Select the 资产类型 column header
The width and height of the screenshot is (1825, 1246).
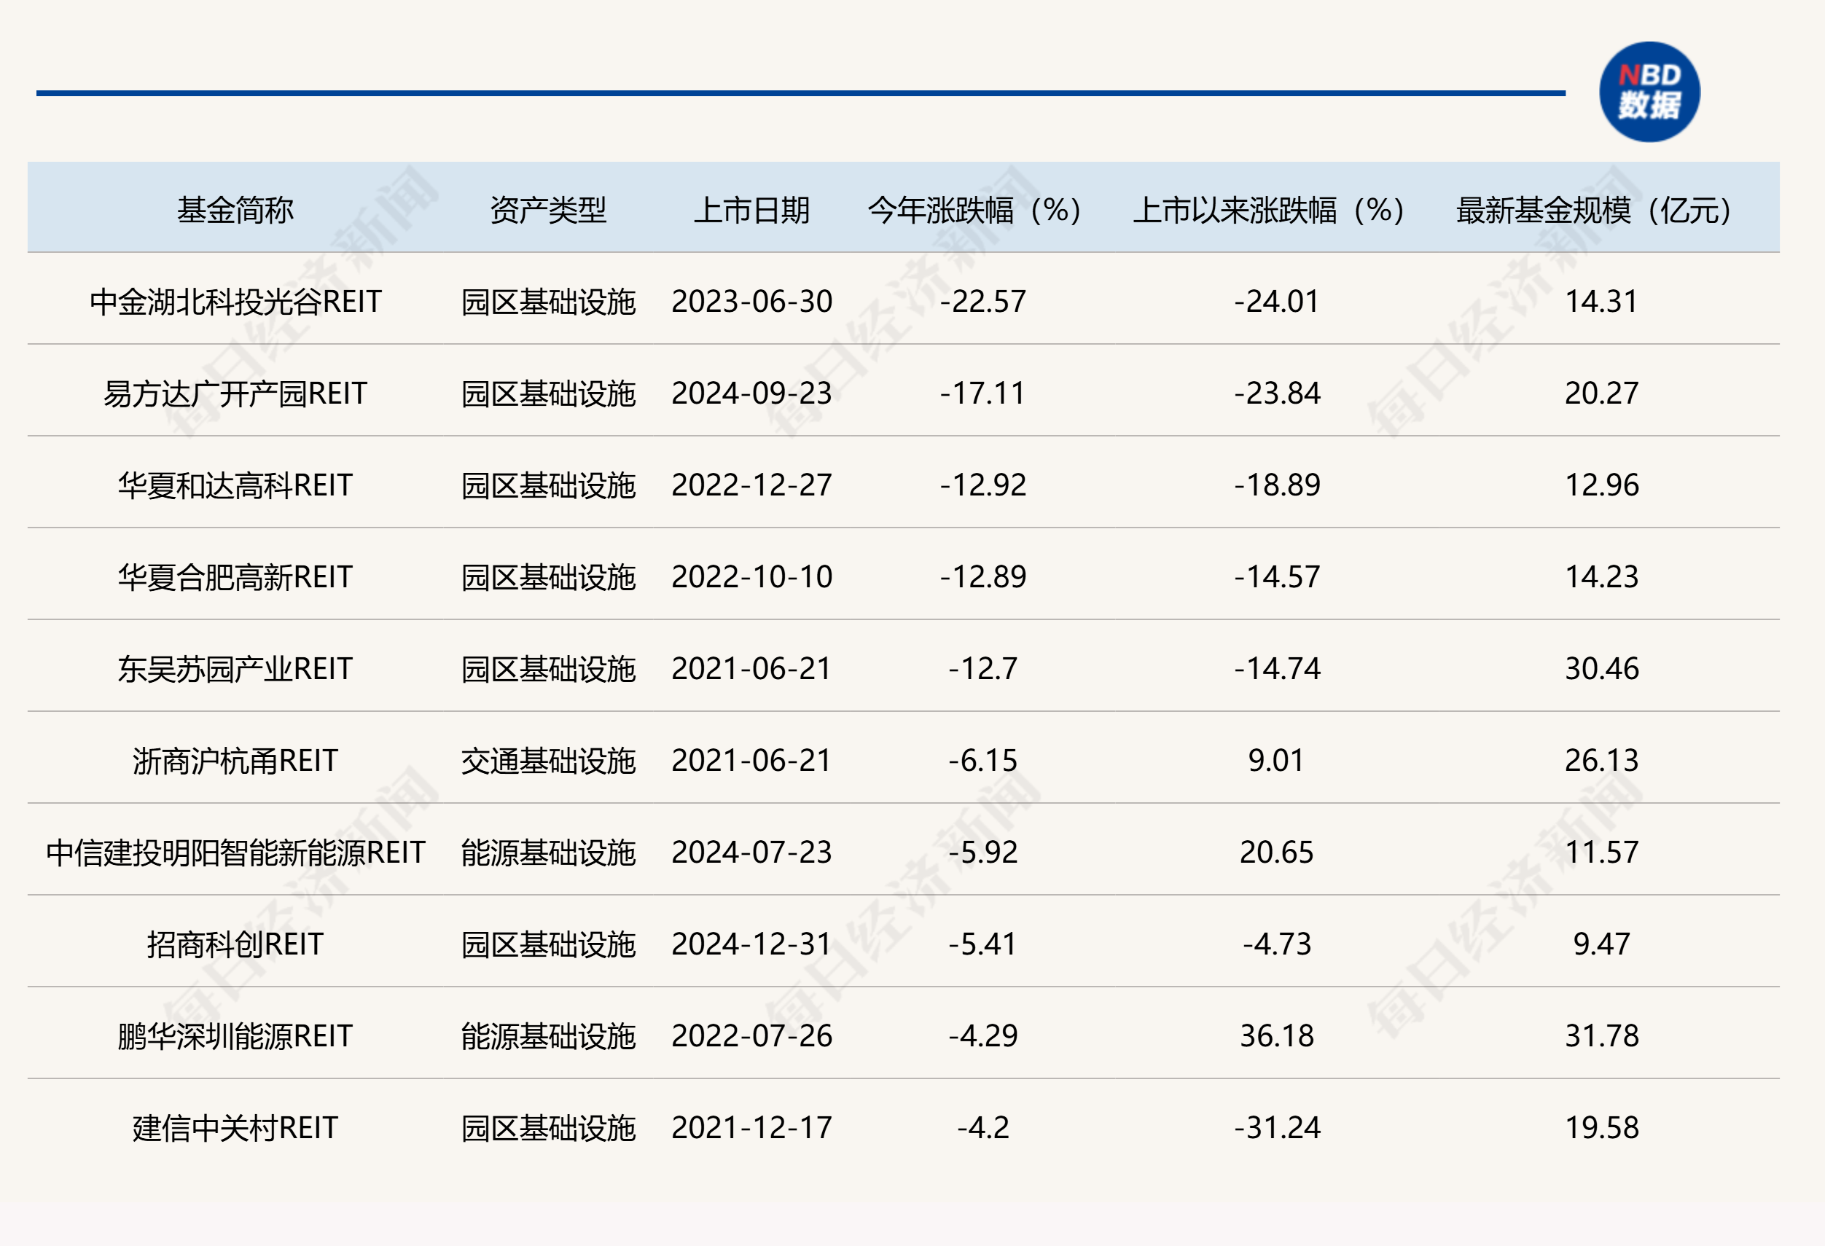click(548, 210)
